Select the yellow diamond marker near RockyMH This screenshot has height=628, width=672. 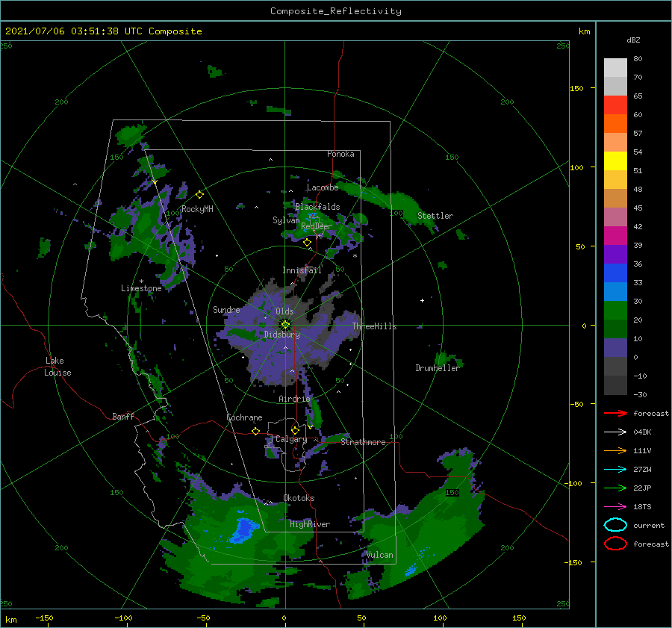tap(199, 195)
